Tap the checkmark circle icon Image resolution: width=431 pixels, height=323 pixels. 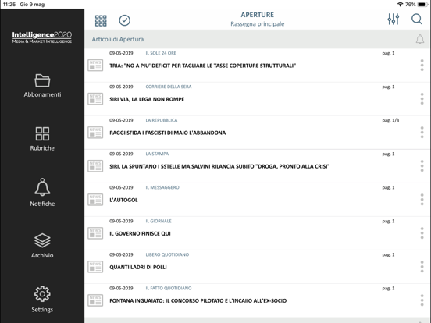(x=124, y=20)
